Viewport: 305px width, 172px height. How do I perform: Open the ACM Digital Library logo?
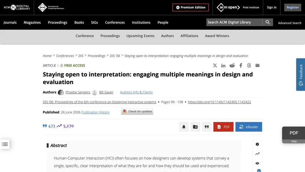click(17, 7)
